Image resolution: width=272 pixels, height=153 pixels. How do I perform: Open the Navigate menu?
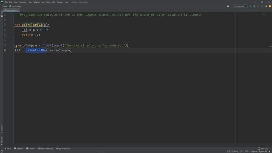click(23, 2)
